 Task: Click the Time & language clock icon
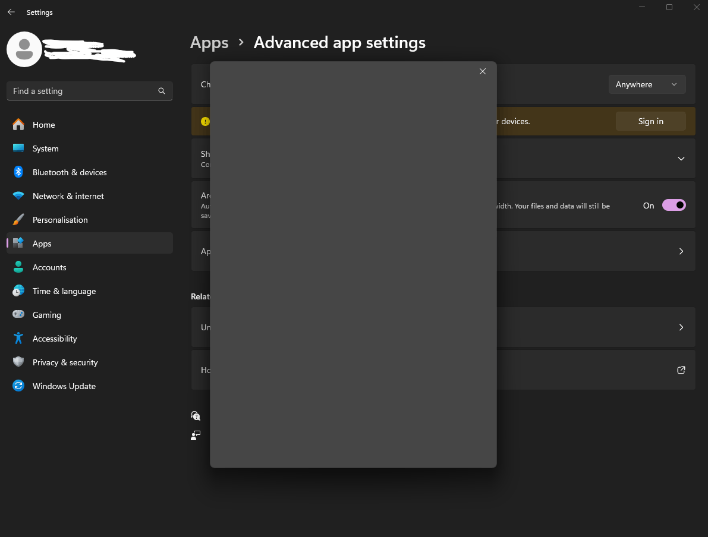[18, 290]
